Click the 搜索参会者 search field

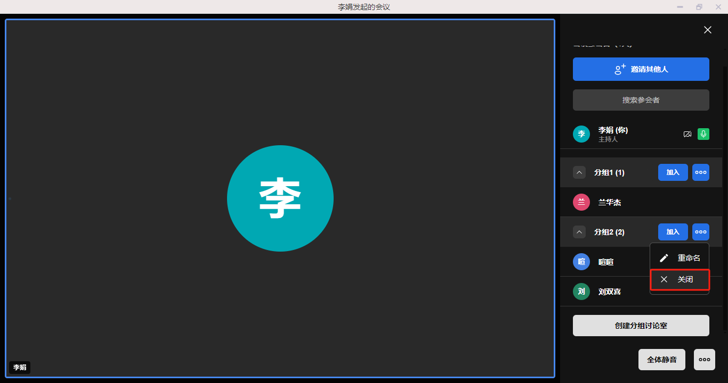pos(641,100)
